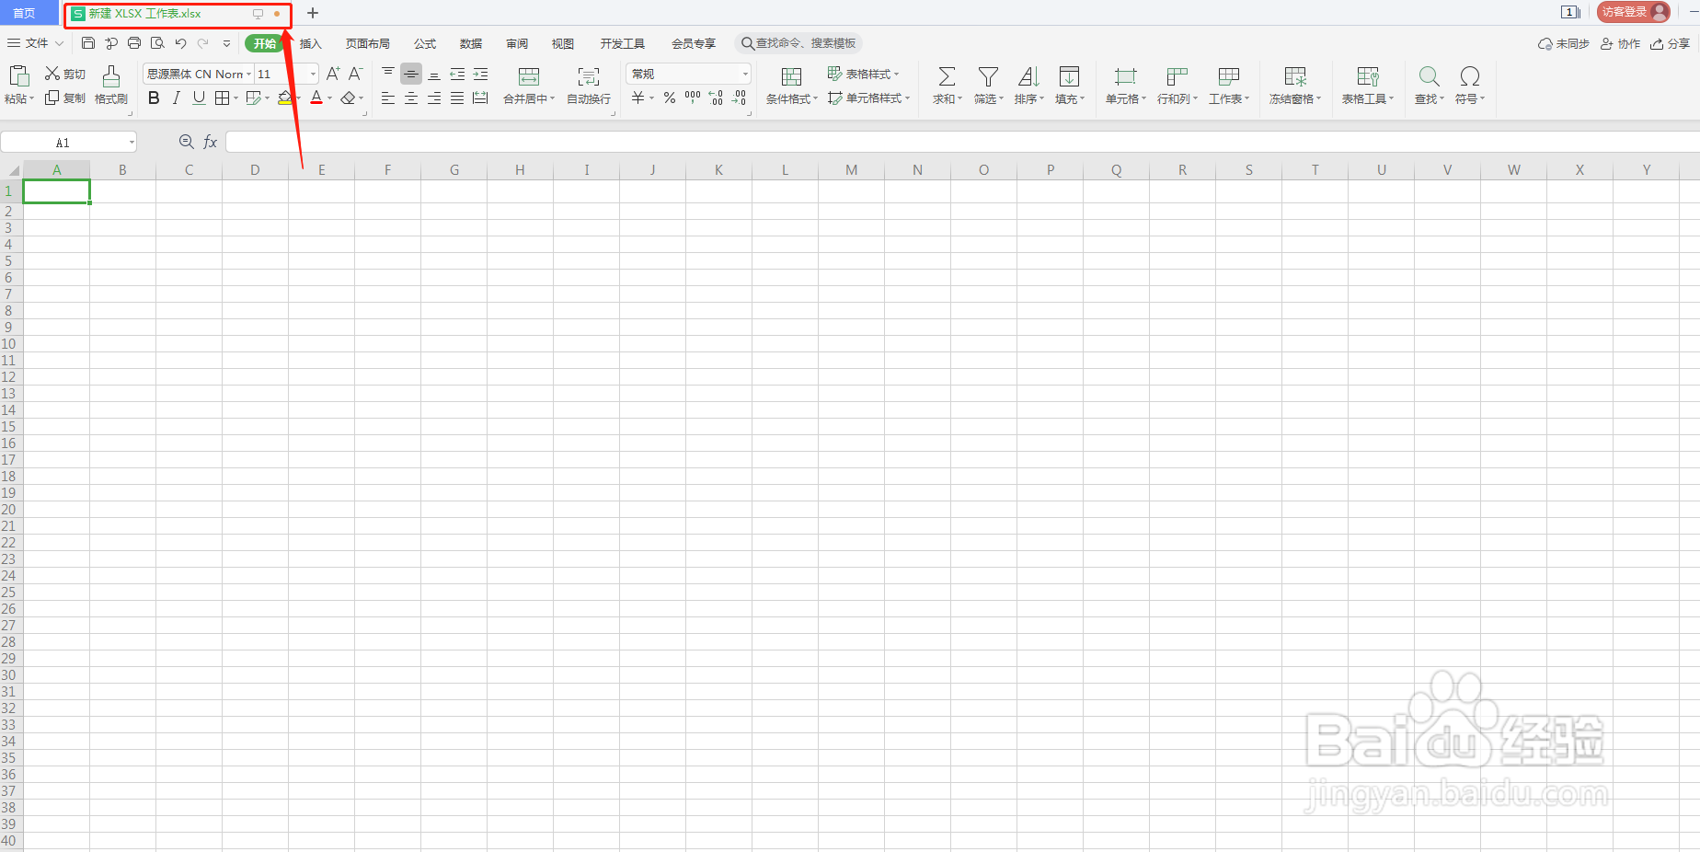Open the font name dropdown
This screenshot has height=852, width=1700.
249,75
